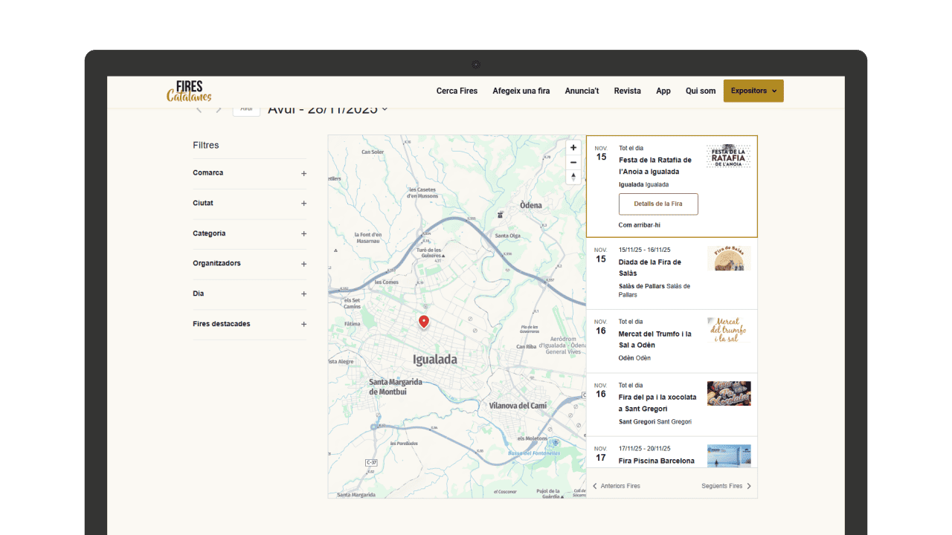This screenshot has height=535, width=952.
Task: Reset map bearing with compass icon
Action: [573, 177]
